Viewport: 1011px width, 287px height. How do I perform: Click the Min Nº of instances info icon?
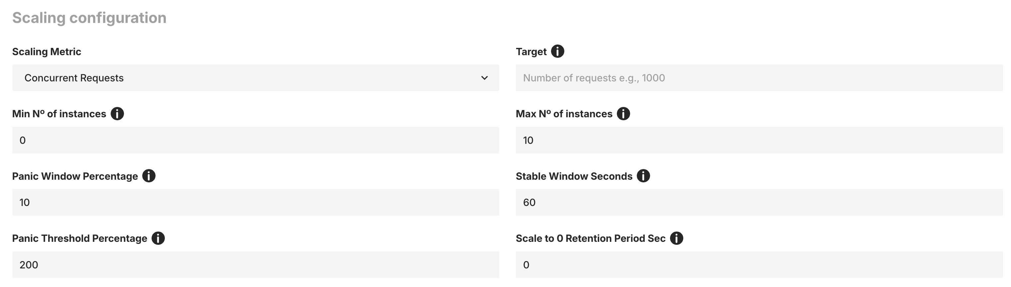117,114
